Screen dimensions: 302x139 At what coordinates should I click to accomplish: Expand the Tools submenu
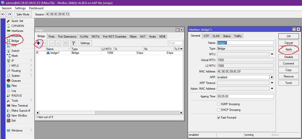pyautogui.click(x=32, y=101)
